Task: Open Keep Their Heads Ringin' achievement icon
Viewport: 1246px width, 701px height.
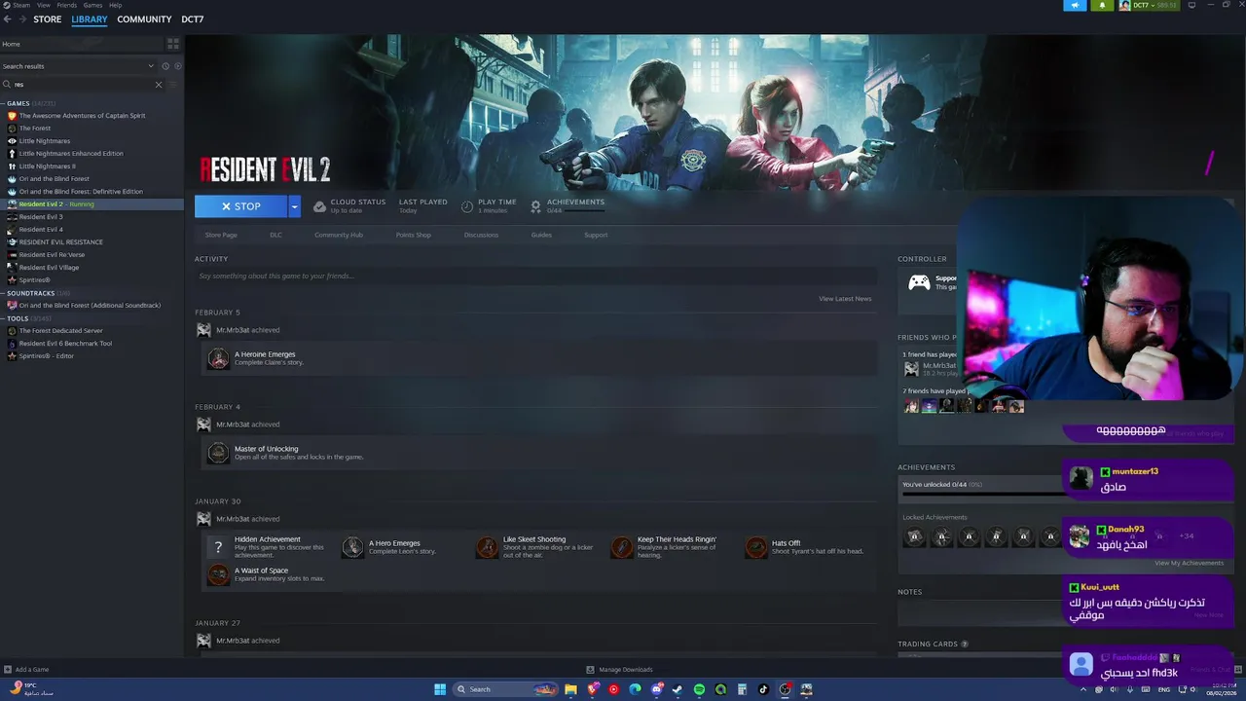Action: pyautogui.click(x=621, y=547)
